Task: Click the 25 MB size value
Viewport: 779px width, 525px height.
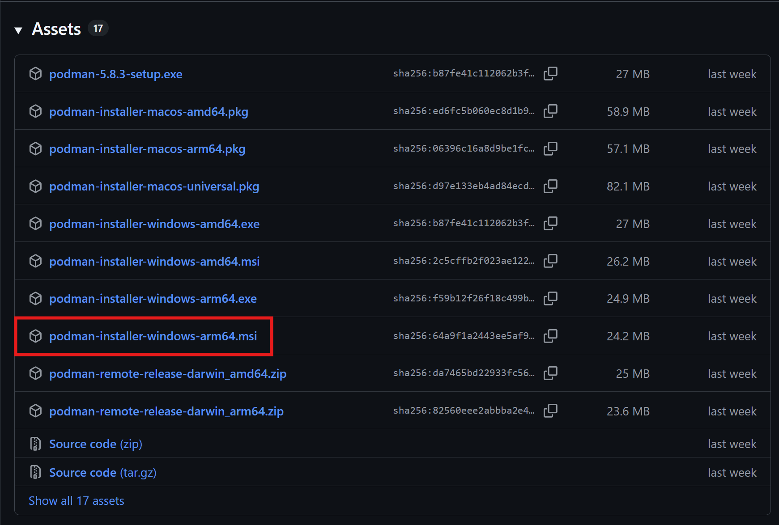Action: pos(633,374)
